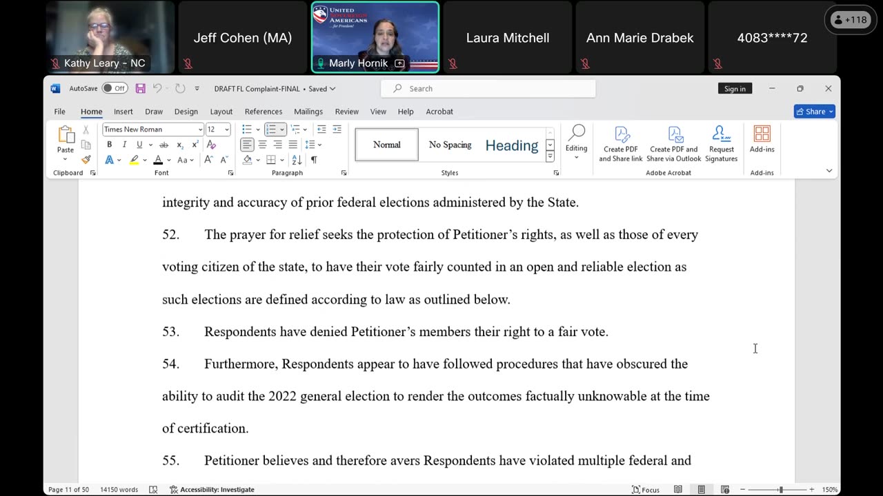Open the Review tab

[x=347, y=112]
